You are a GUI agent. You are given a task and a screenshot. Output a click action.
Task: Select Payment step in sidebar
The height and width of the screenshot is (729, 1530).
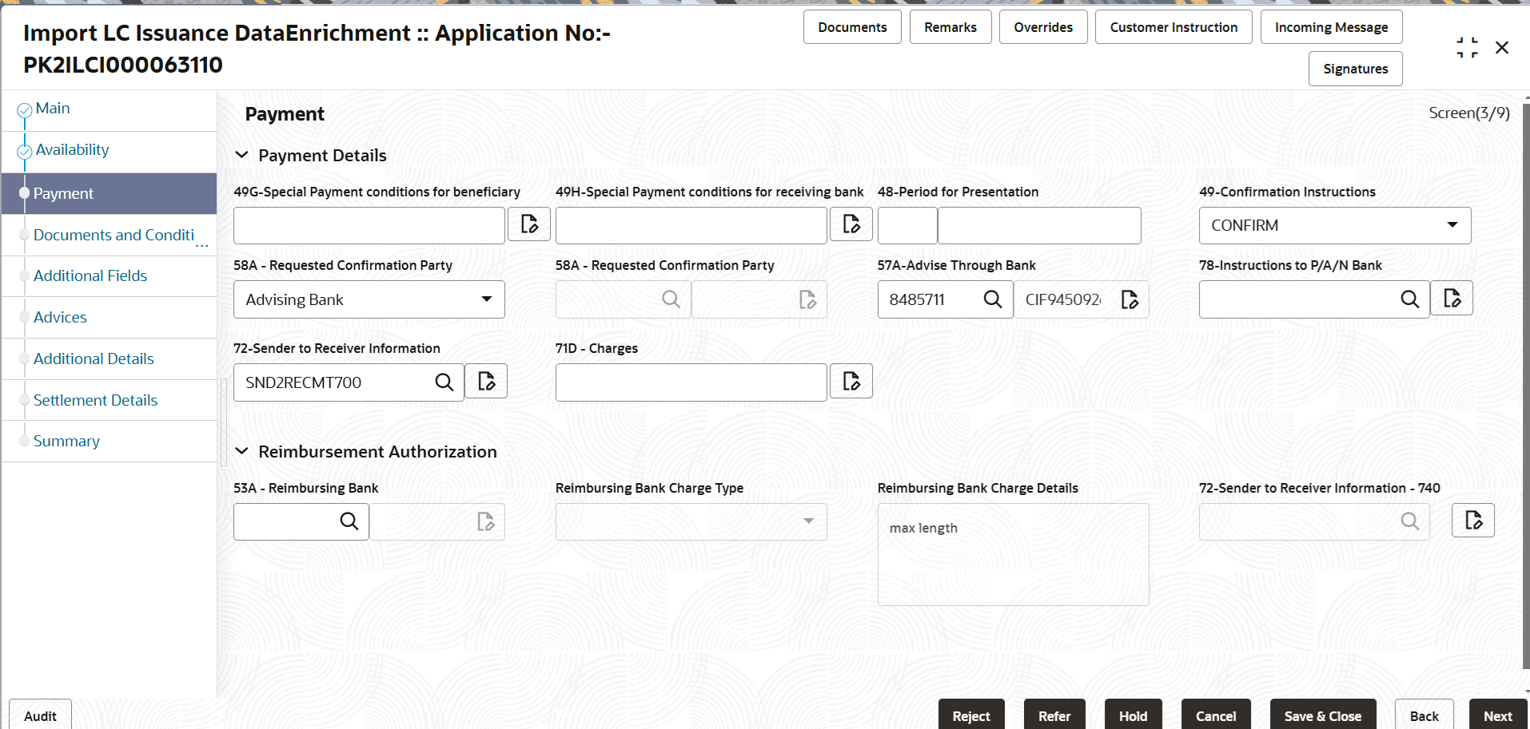pos(109,193)
